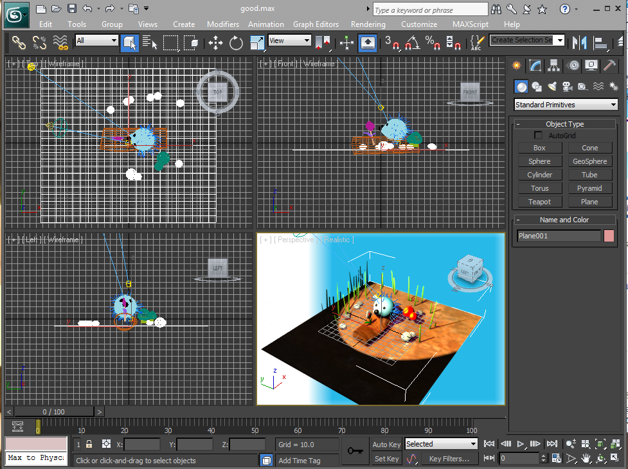Click the Plane001 object name field
This screenshot has width=628, height=469.
click(559, 236)
